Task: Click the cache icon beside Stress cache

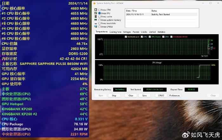Action: tap(96, 16)
